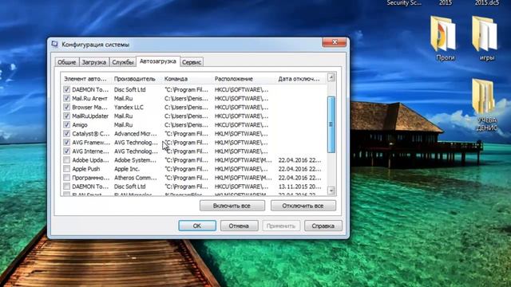Click the Adobe Updater row's 22.04.2016 date

(x=299, y=160)
